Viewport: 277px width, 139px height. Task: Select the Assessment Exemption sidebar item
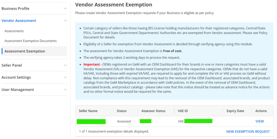[x=25, y=51]
